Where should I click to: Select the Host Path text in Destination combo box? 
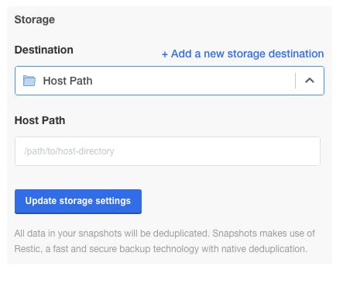(67, 81)
